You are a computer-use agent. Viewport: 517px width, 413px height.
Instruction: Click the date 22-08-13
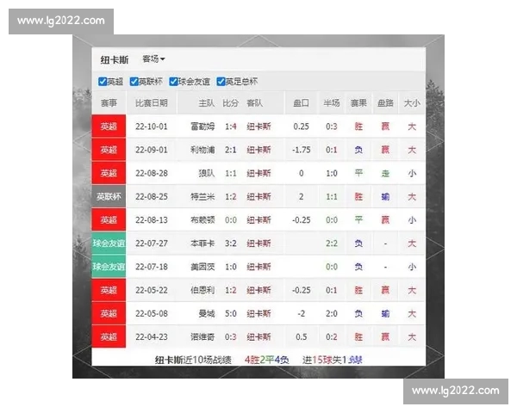click(x=152, y=220)
